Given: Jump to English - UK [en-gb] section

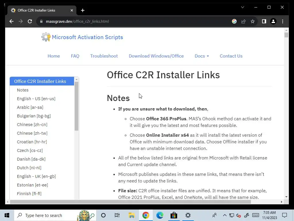Looking at the screenshot, I should point(36,176).
